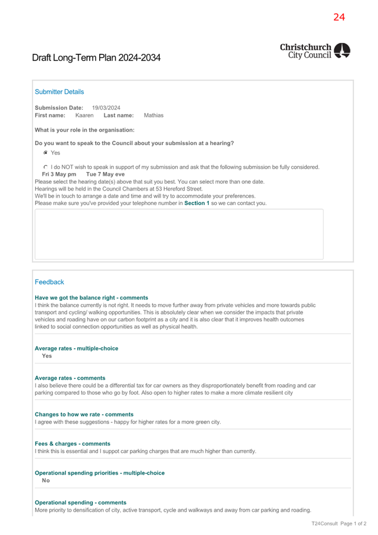Click the Christchurch City Council logo

[x=315, y=51]
